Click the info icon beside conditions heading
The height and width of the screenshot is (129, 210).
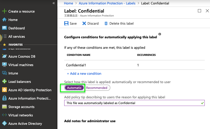coord(160,34)
